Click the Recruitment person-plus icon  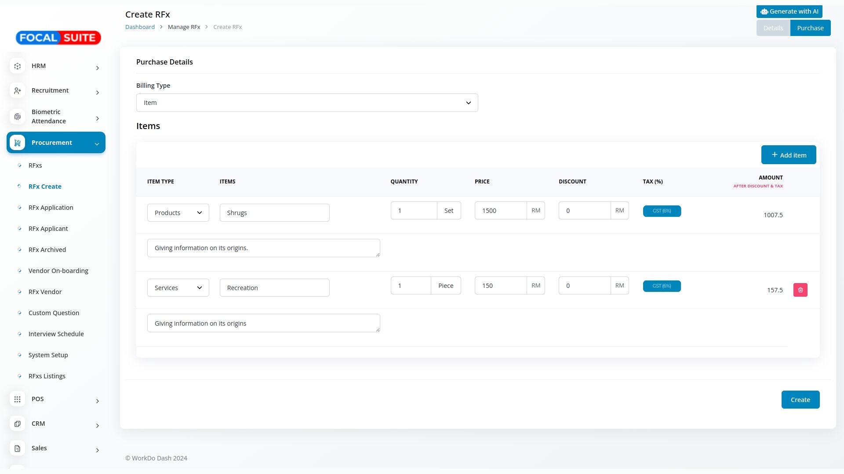(x=17, y=91)
